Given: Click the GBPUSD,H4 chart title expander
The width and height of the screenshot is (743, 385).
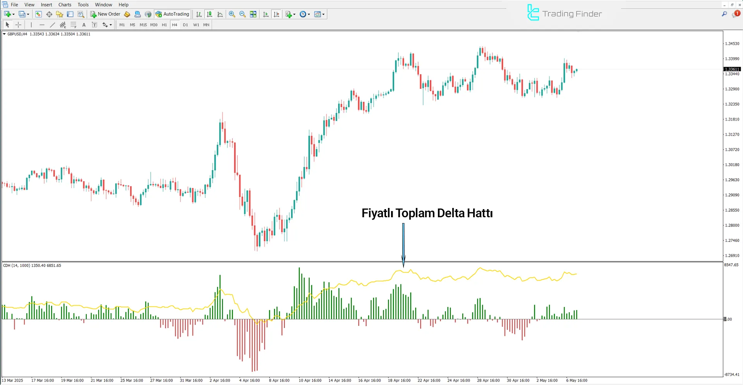Looking at the screenshot, I should pos(4,34).
